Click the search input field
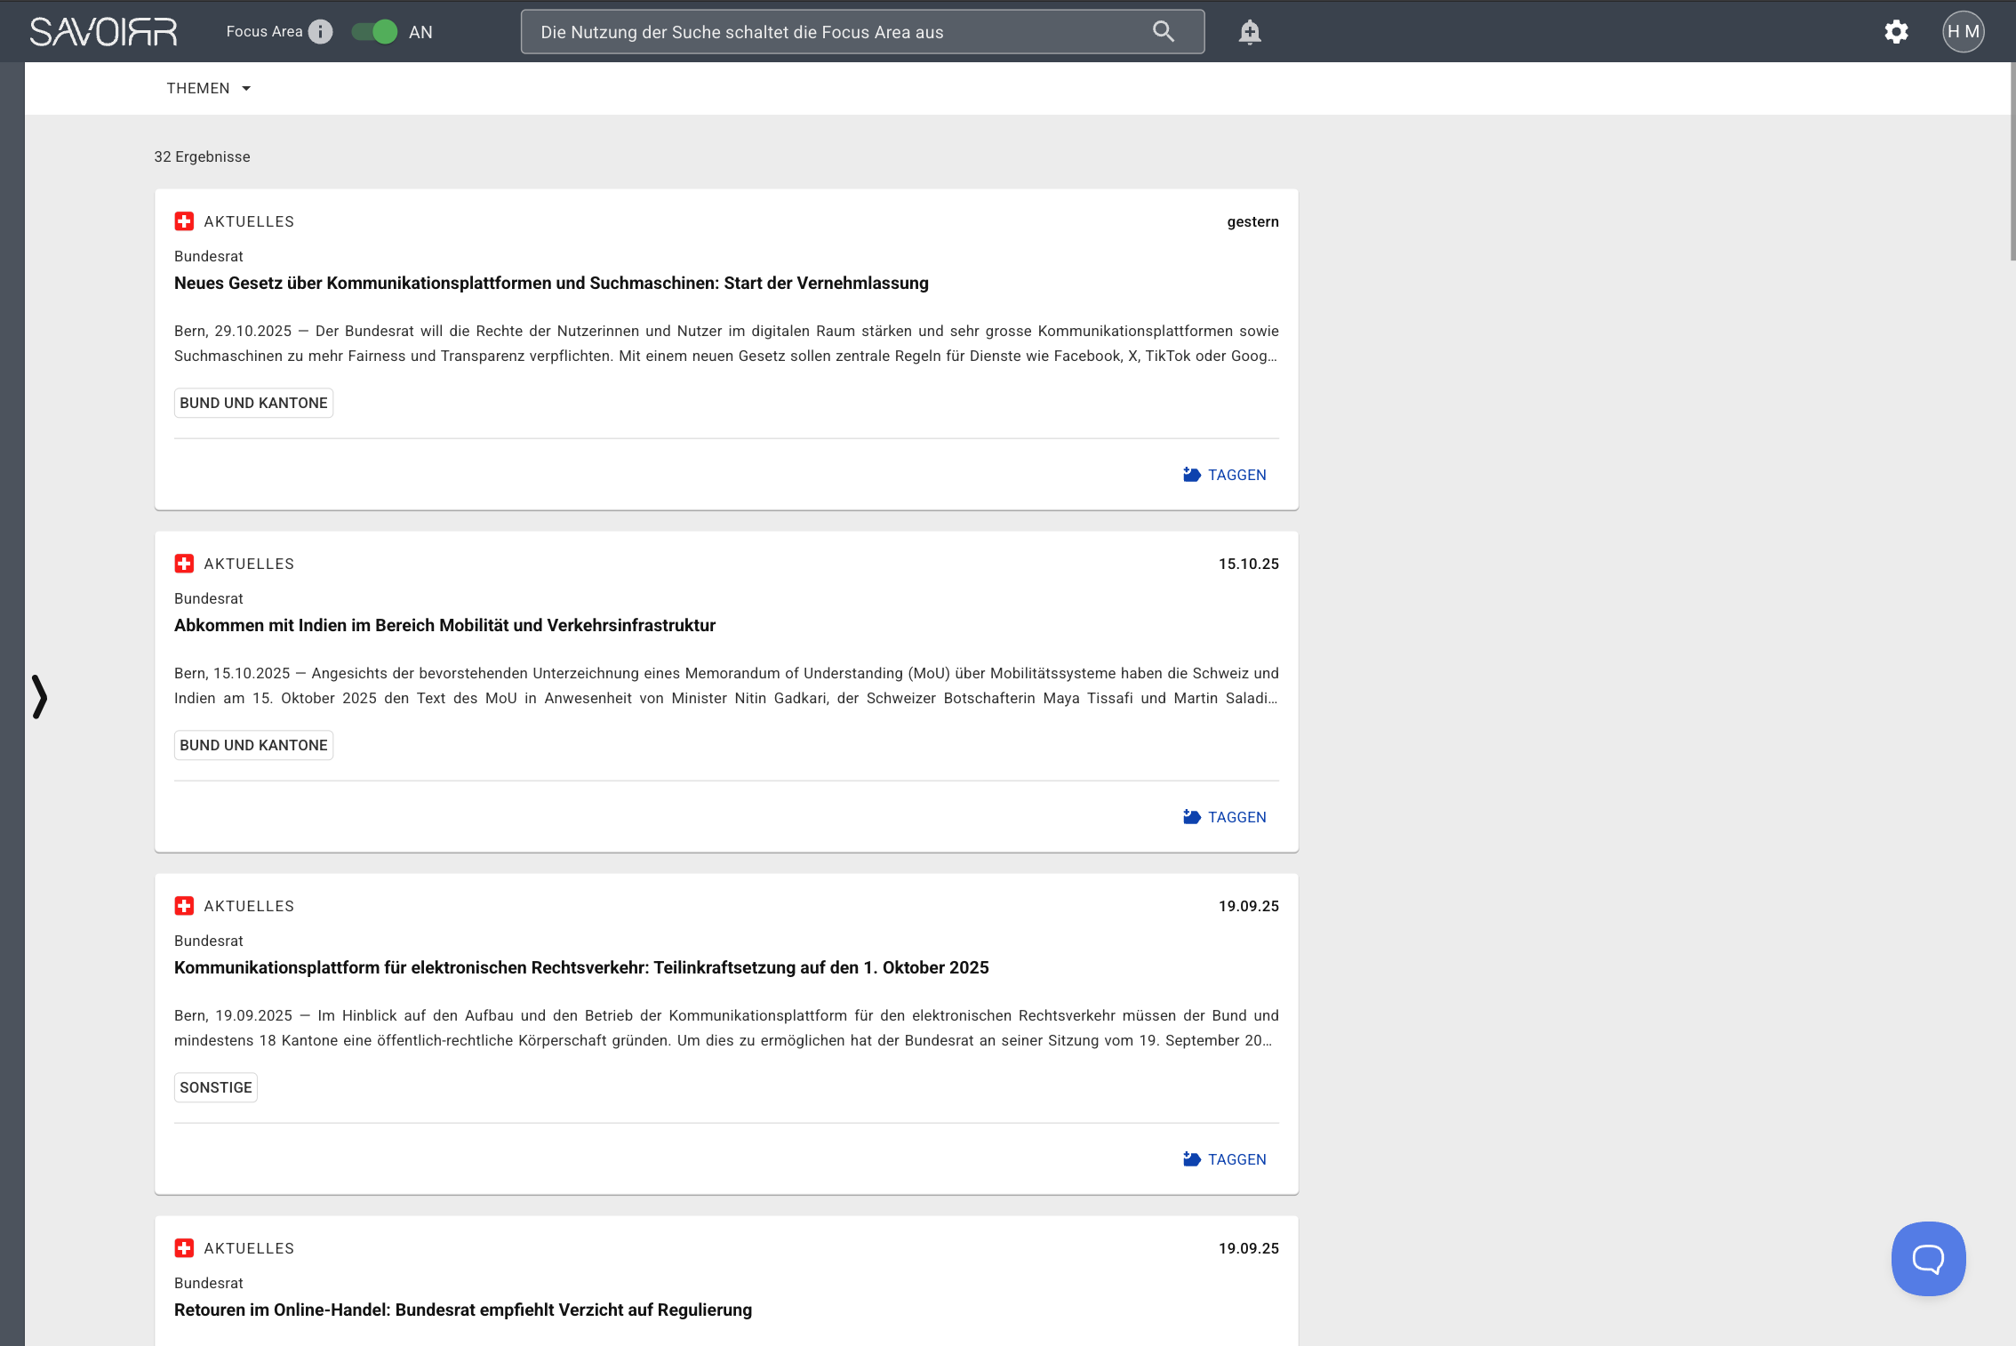Screen dimensions: 2016x1346 point(836,32)
